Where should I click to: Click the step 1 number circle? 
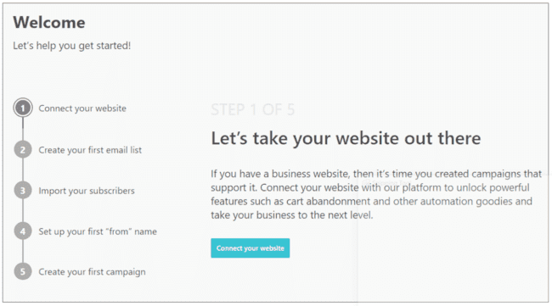23,108
